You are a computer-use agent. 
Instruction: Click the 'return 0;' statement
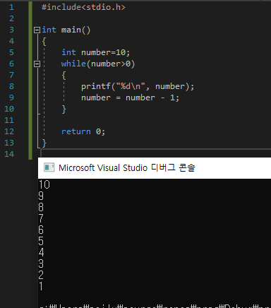pos(83,131)
